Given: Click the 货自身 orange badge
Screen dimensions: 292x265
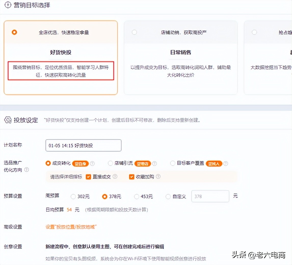Looking at the screenshot, I should (x=81, y=164).
